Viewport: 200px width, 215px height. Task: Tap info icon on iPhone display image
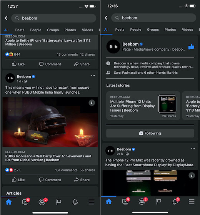click(192, 175)
